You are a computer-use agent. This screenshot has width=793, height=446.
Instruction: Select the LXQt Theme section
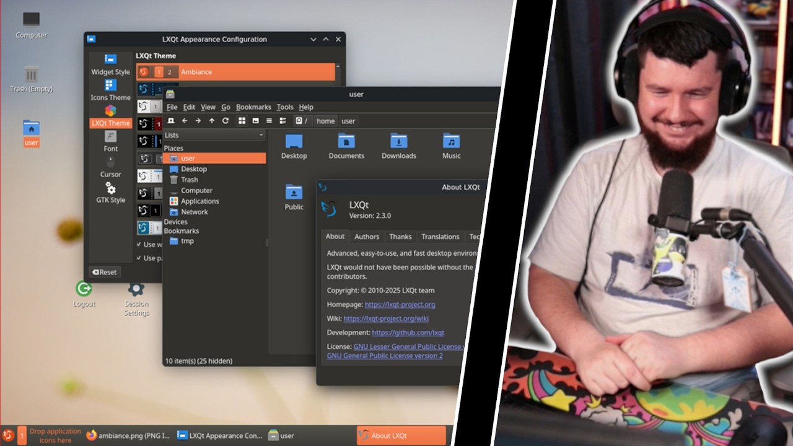[110, 116]
